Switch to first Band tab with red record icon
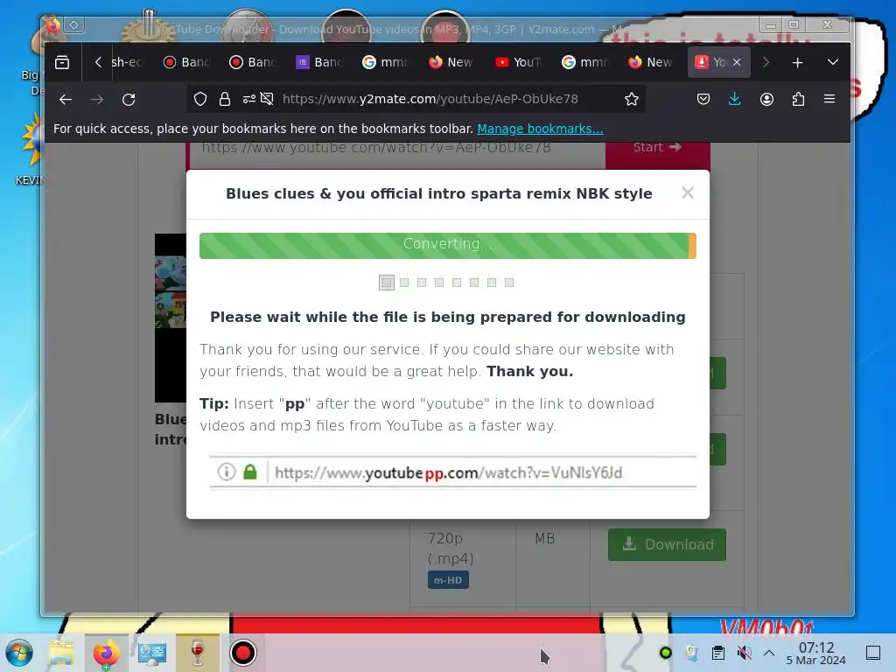Image resolution: width=896 pixels, height=672 pixels. tap(186, 62)
